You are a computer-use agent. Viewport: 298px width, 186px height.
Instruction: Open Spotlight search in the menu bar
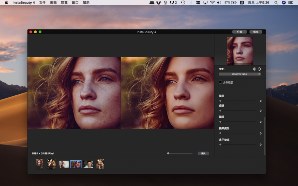276,3
